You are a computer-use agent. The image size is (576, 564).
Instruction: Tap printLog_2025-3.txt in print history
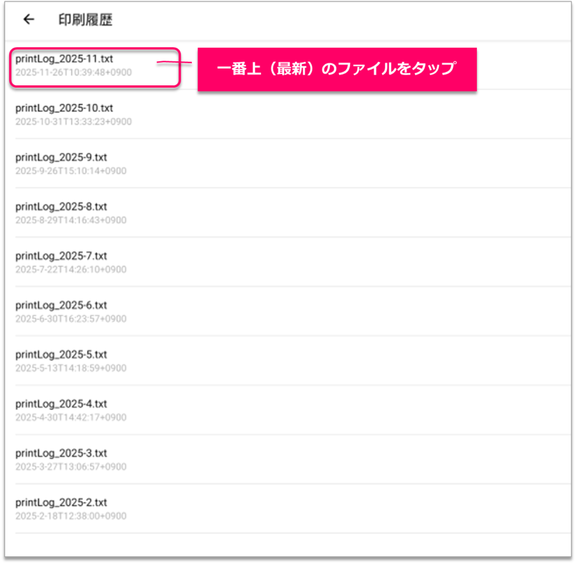point(62,453)
